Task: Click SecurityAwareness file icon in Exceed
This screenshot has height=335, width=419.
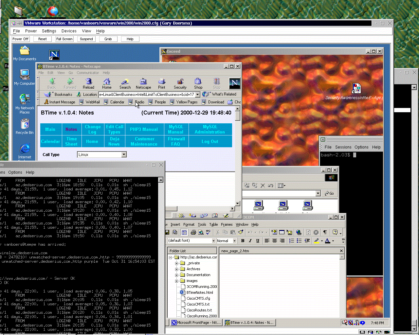Action: [356, 88]
